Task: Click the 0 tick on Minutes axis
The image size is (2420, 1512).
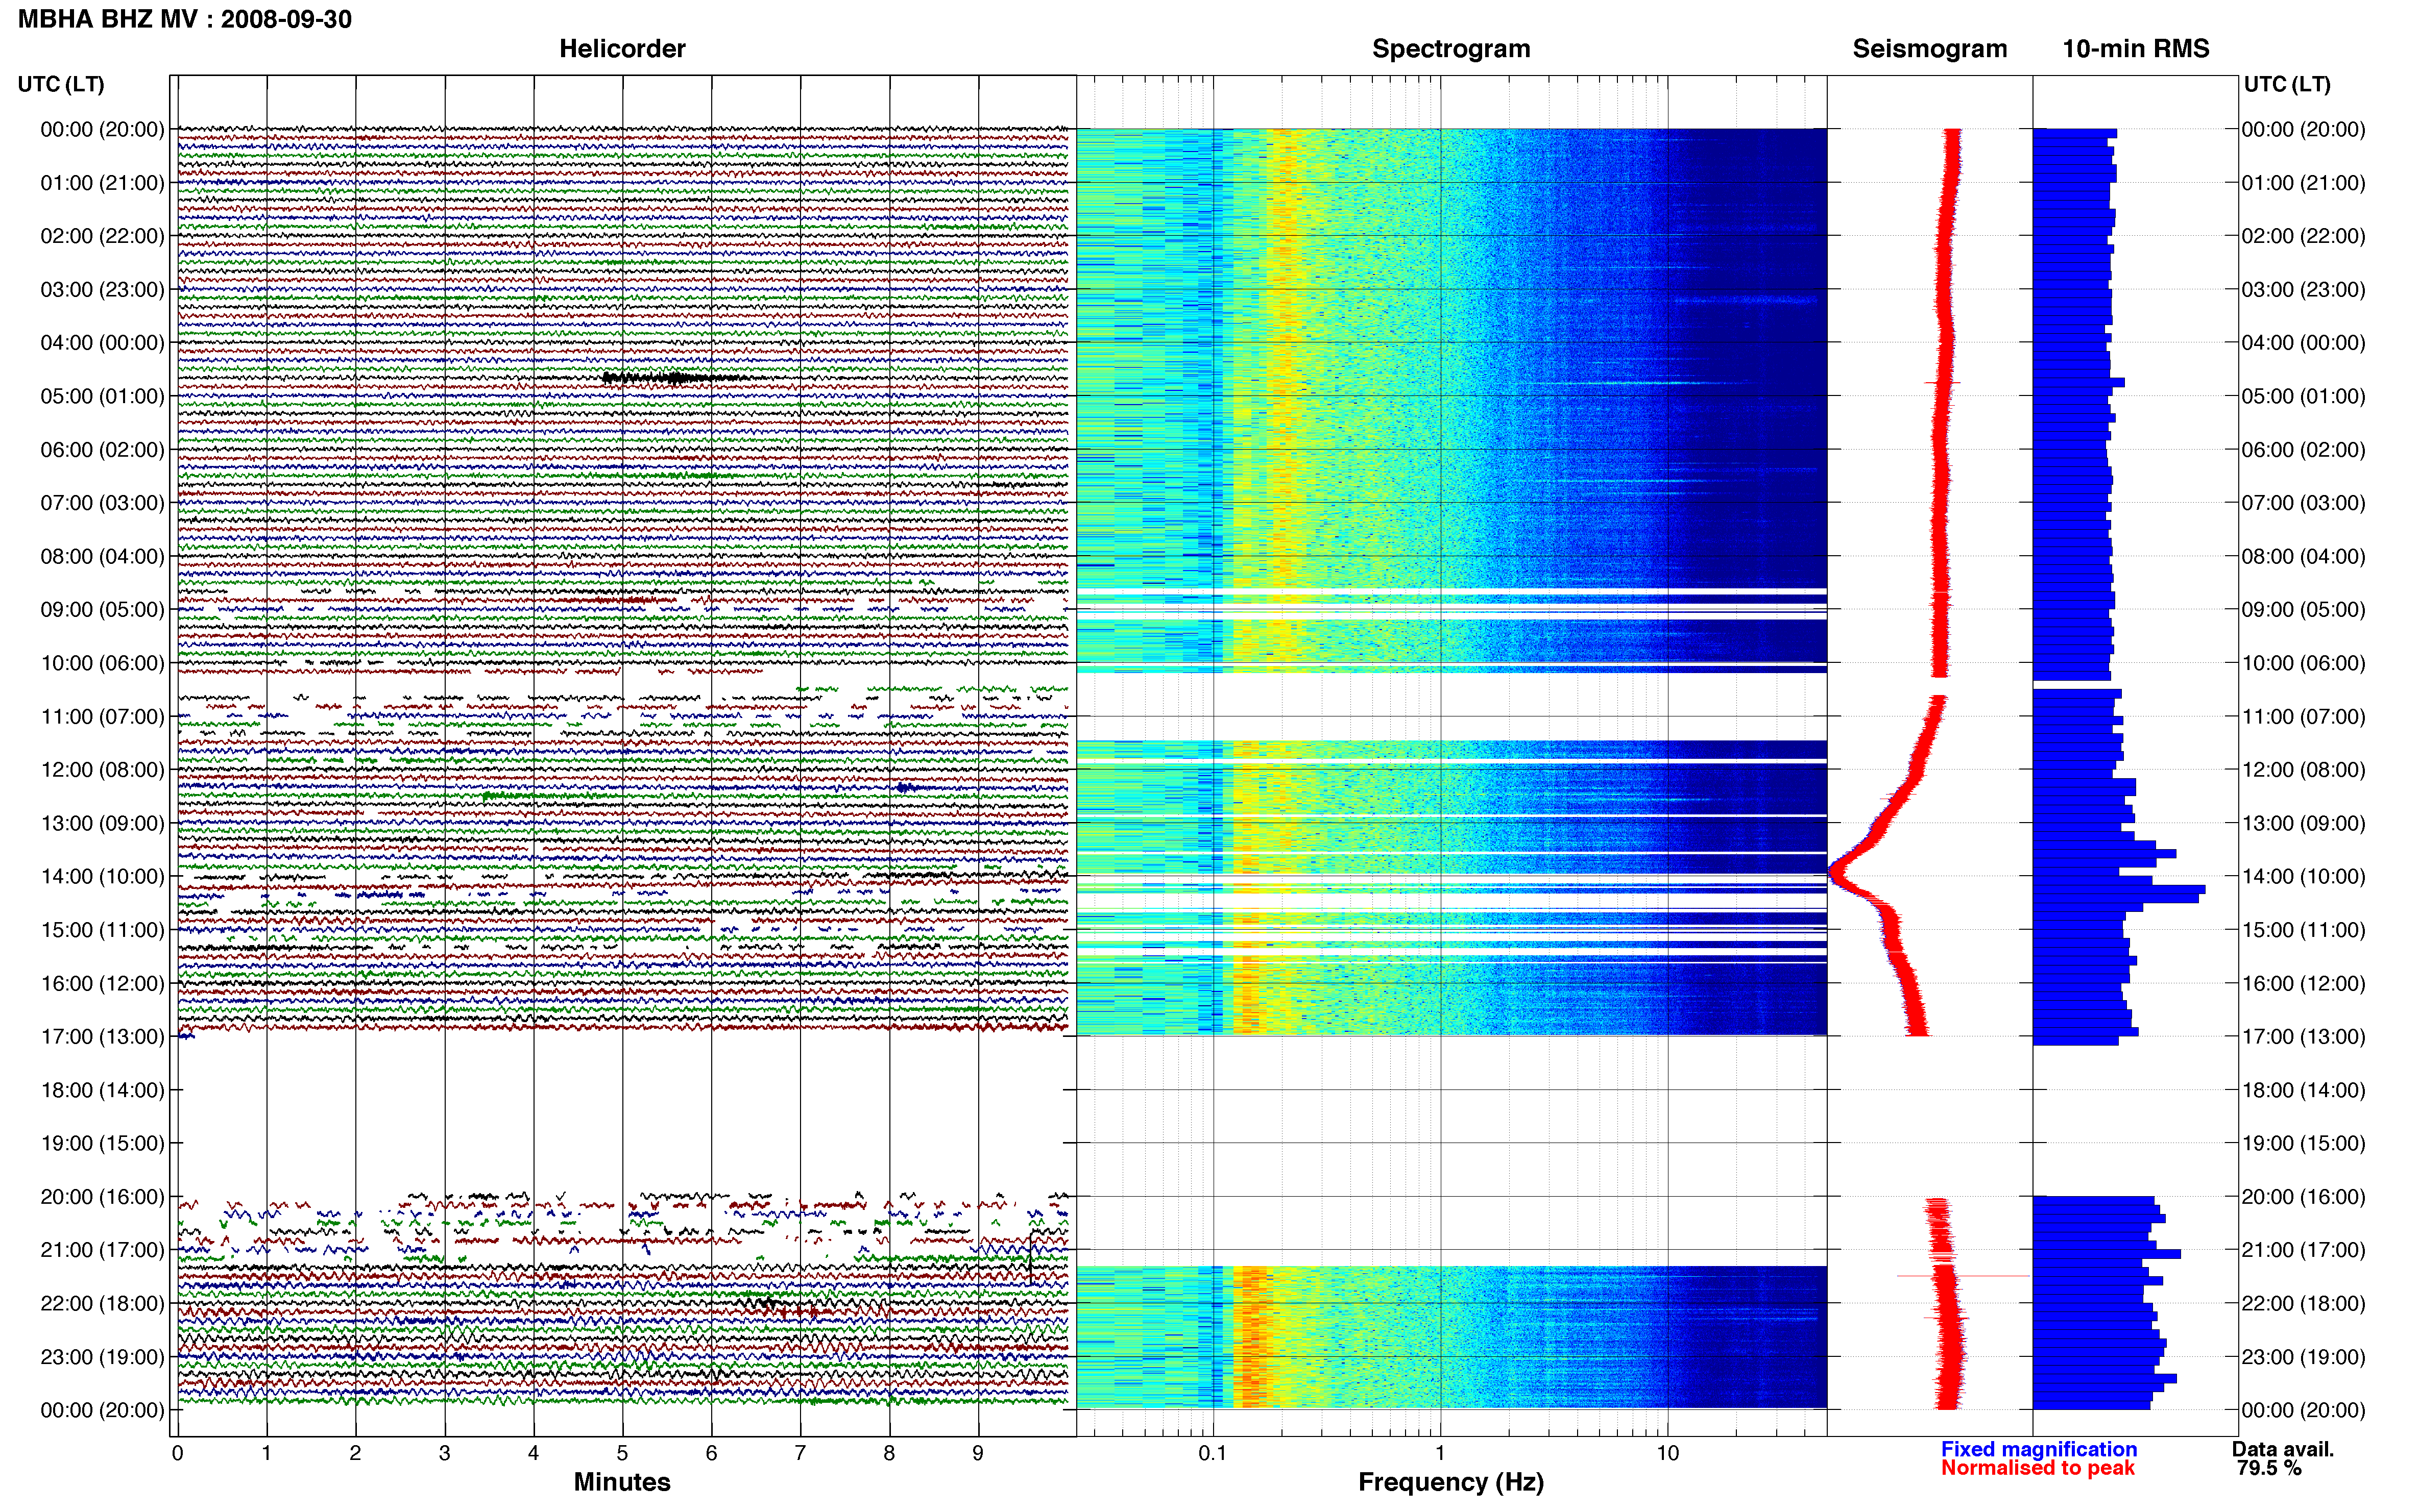Action: [177, 1453]
